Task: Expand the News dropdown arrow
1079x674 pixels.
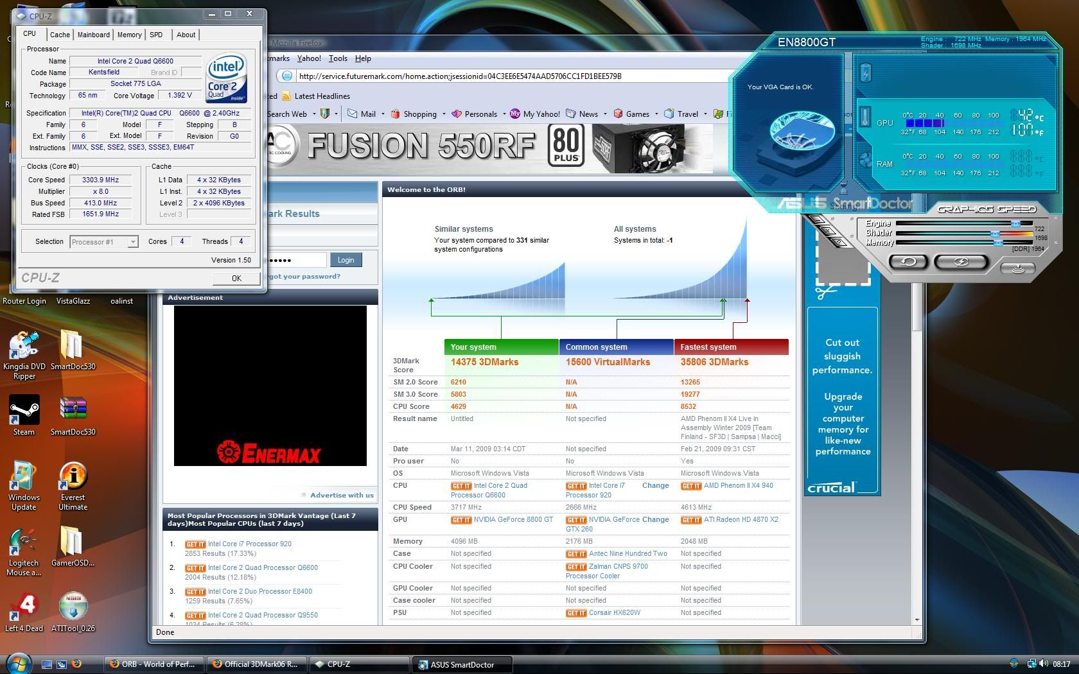Action: pyautogui.click(x=605, y=114)
